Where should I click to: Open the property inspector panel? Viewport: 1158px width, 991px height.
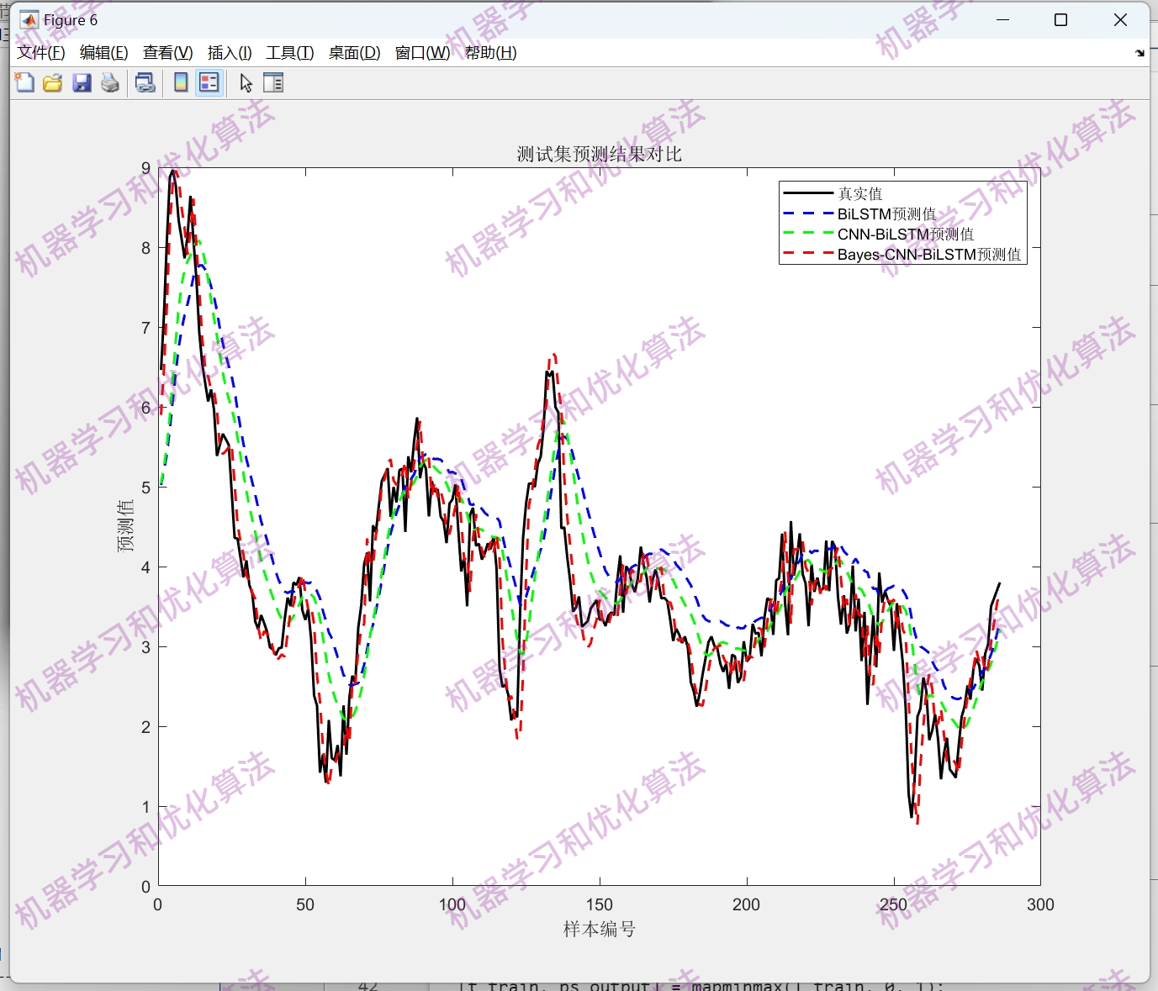[273, 82]
